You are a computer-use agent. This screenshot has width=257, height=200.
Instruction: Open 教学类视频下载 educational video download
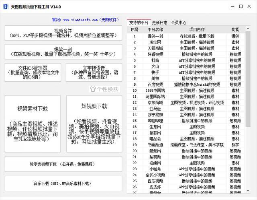(63, 164)
